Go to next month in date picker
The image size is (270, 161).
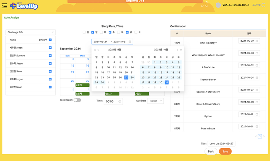[178, 50]
